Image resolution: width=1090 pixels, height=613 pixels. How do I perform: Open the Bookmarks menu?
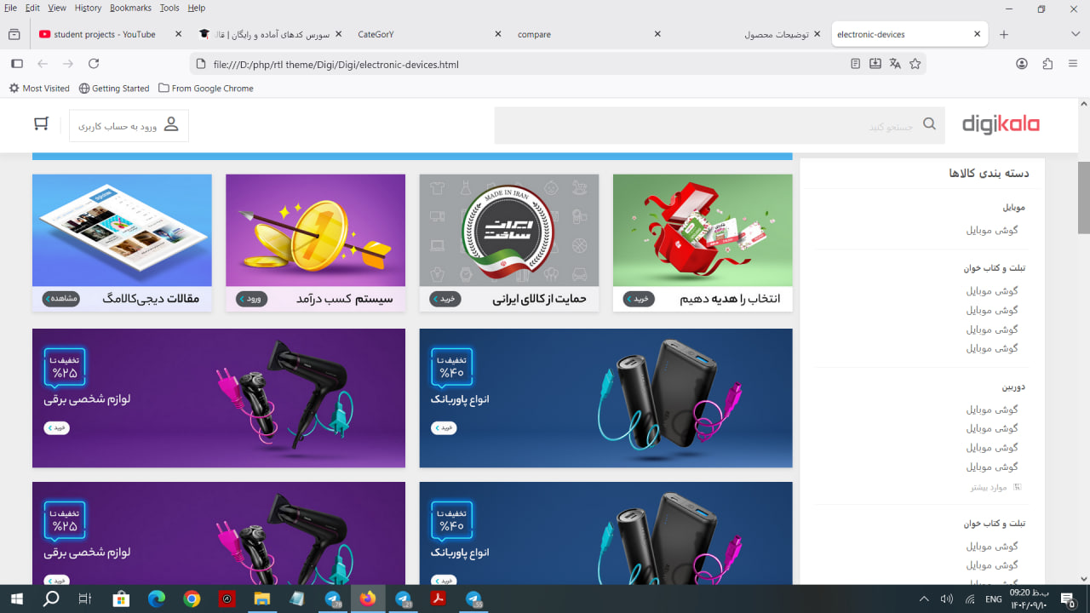click(x=130, y=8)
